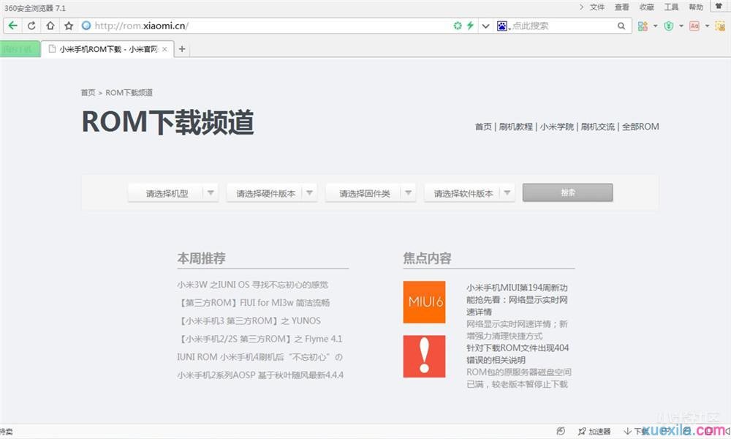Switch to the 小米手机ROM下载 tab
The image size is (731, 439).
[x=107, y=49]
